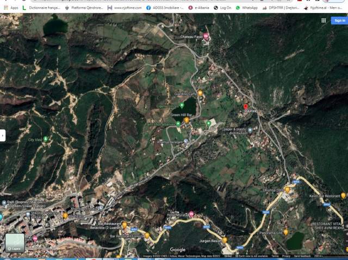This screenshot has height=260, width=348.
Task: Select the Giardino Caffe marker
Action: pos(200,93)
